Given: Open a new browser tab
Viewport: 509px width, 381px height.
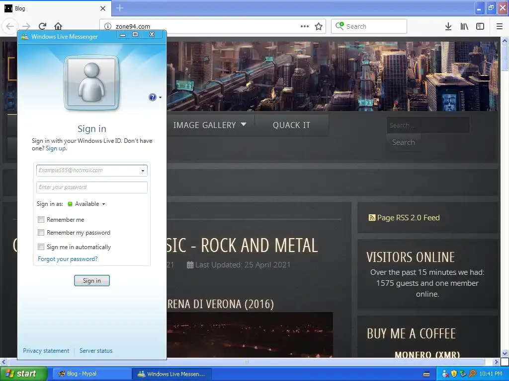Looking at the screenshot, I should click(120, 8).
